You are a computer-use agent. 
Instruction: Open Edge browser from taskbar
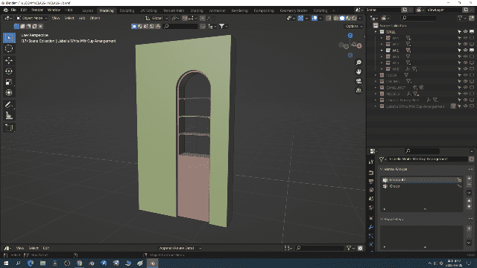[31, 263]
